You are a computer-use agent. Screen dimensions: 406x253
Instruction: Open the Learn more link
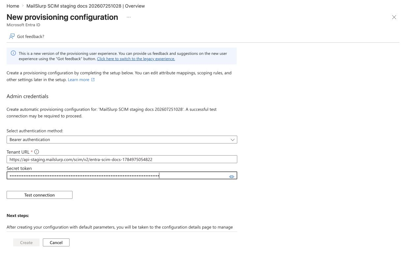pos(78,80)
